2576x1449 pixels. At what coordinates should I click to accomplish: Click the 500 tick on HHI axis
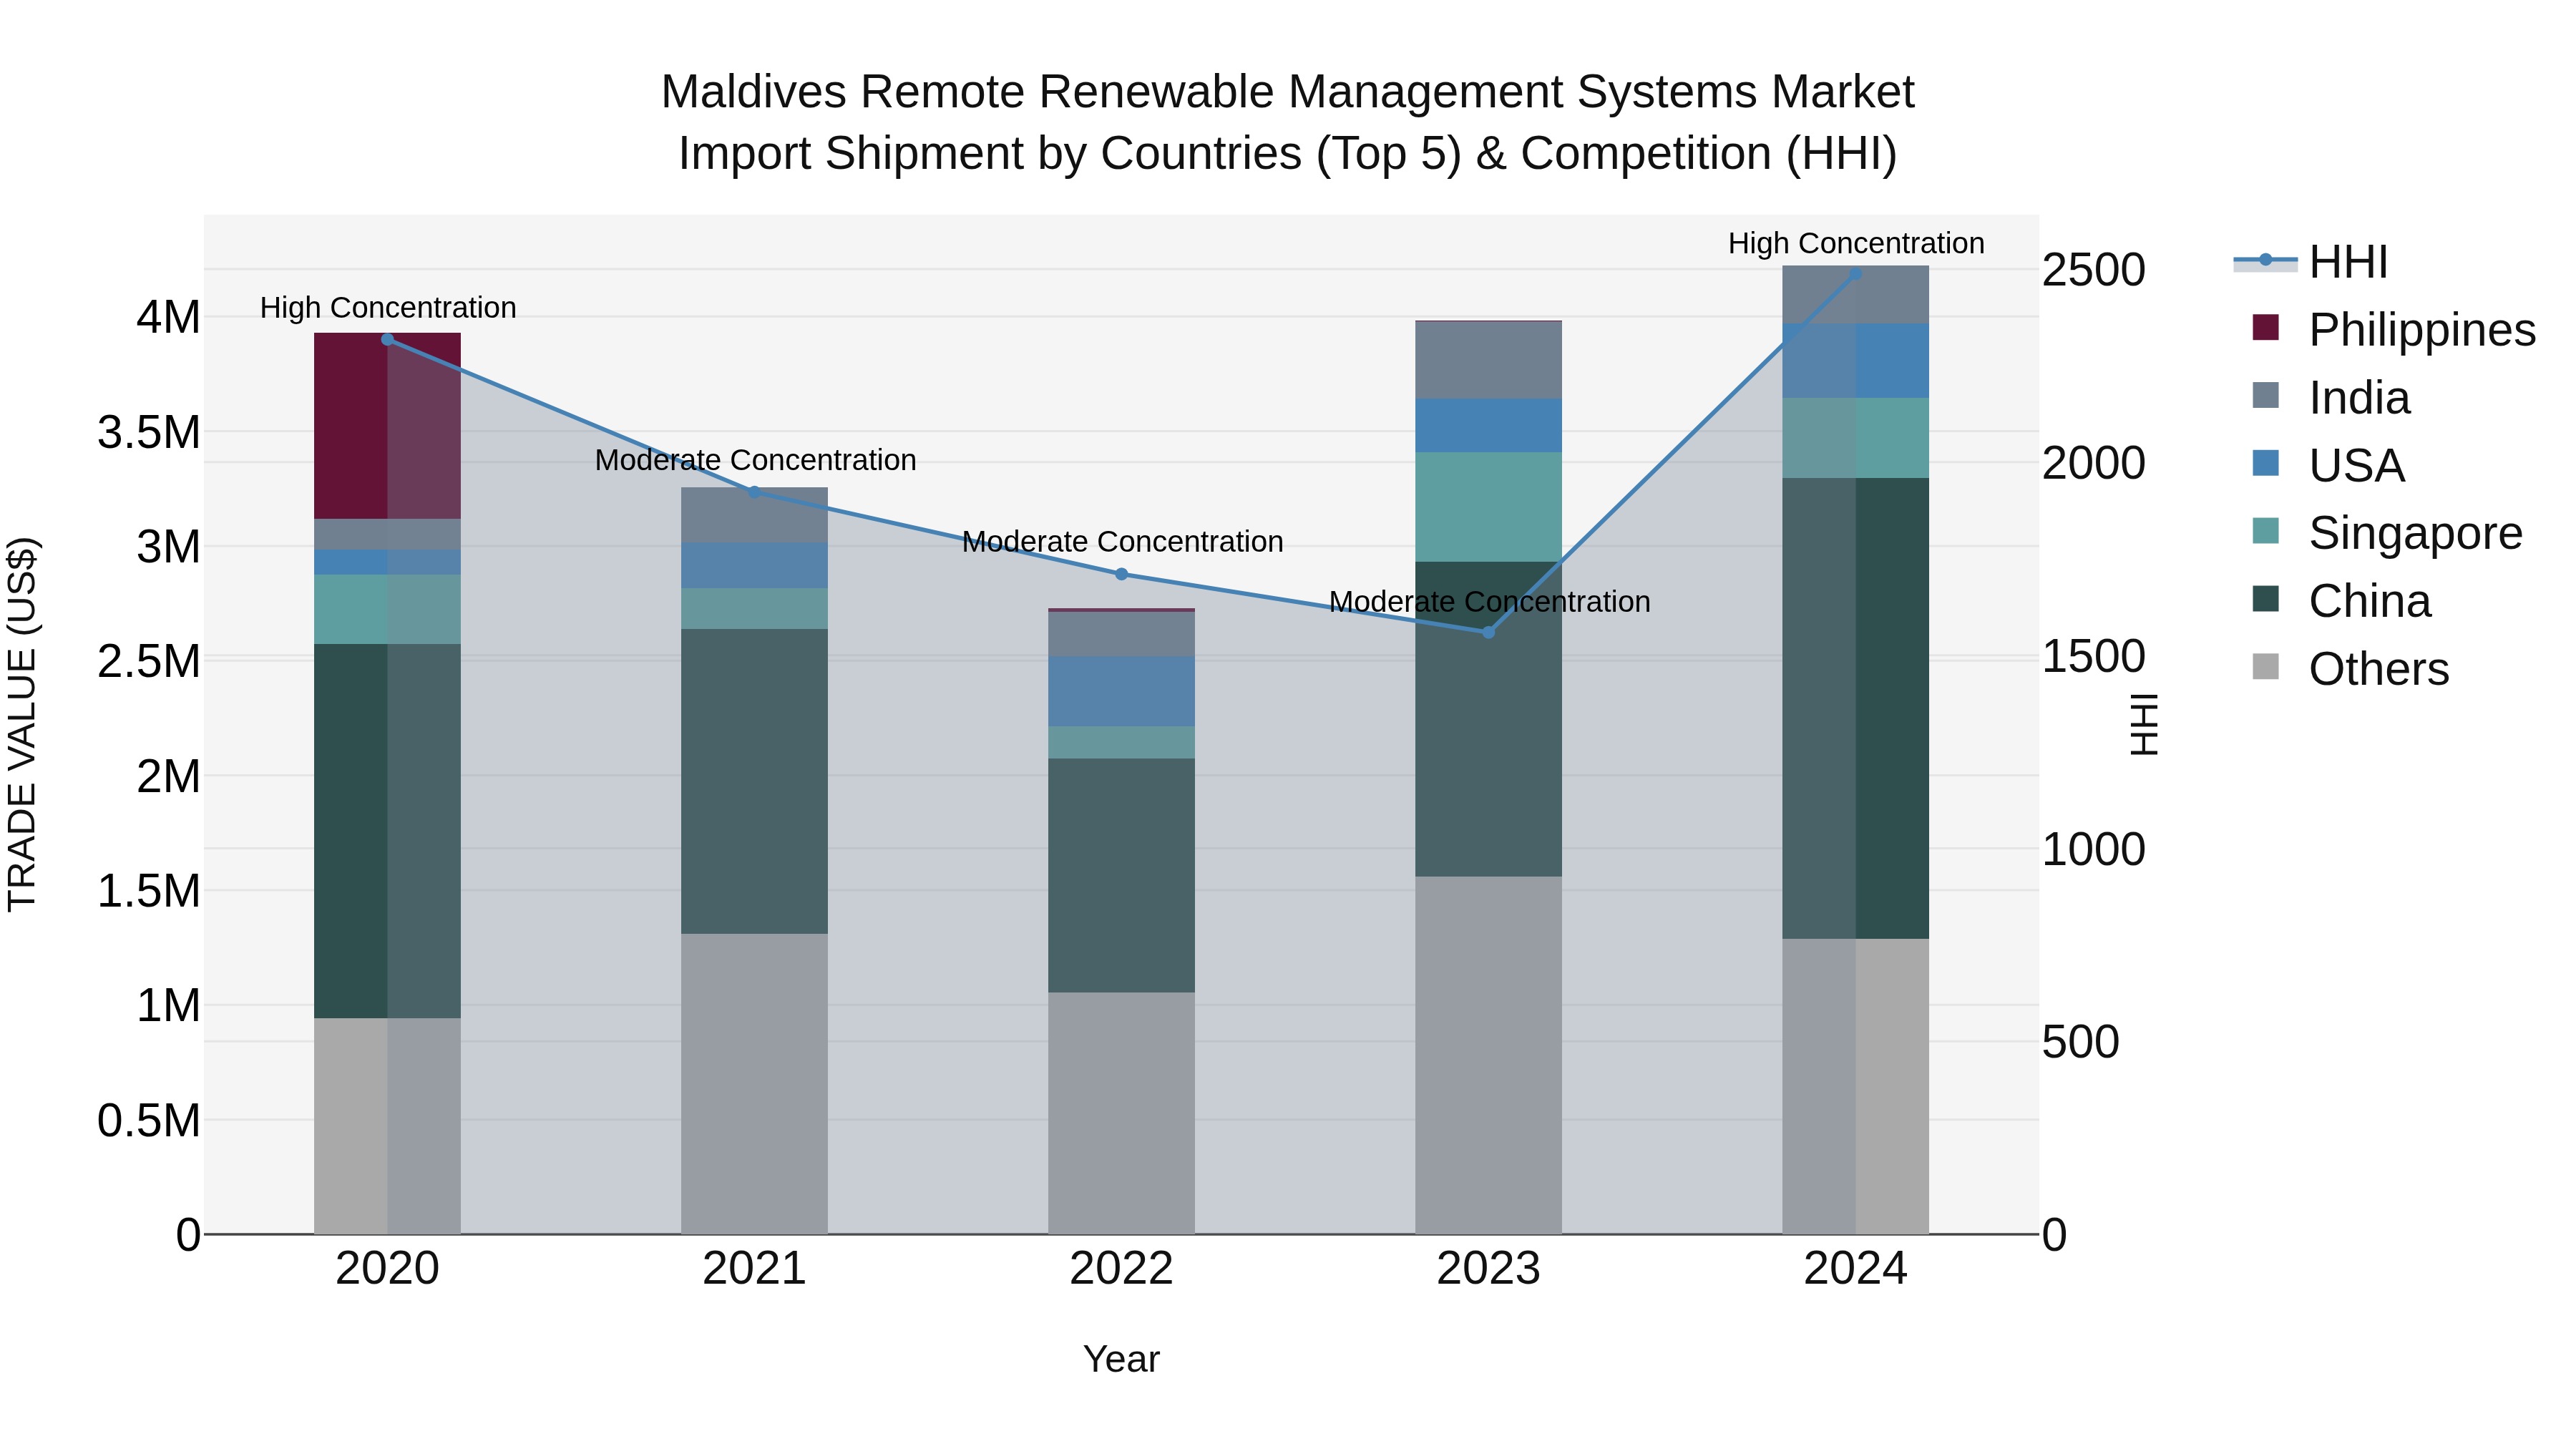pyautogui.click(x=2081, y=1042)
